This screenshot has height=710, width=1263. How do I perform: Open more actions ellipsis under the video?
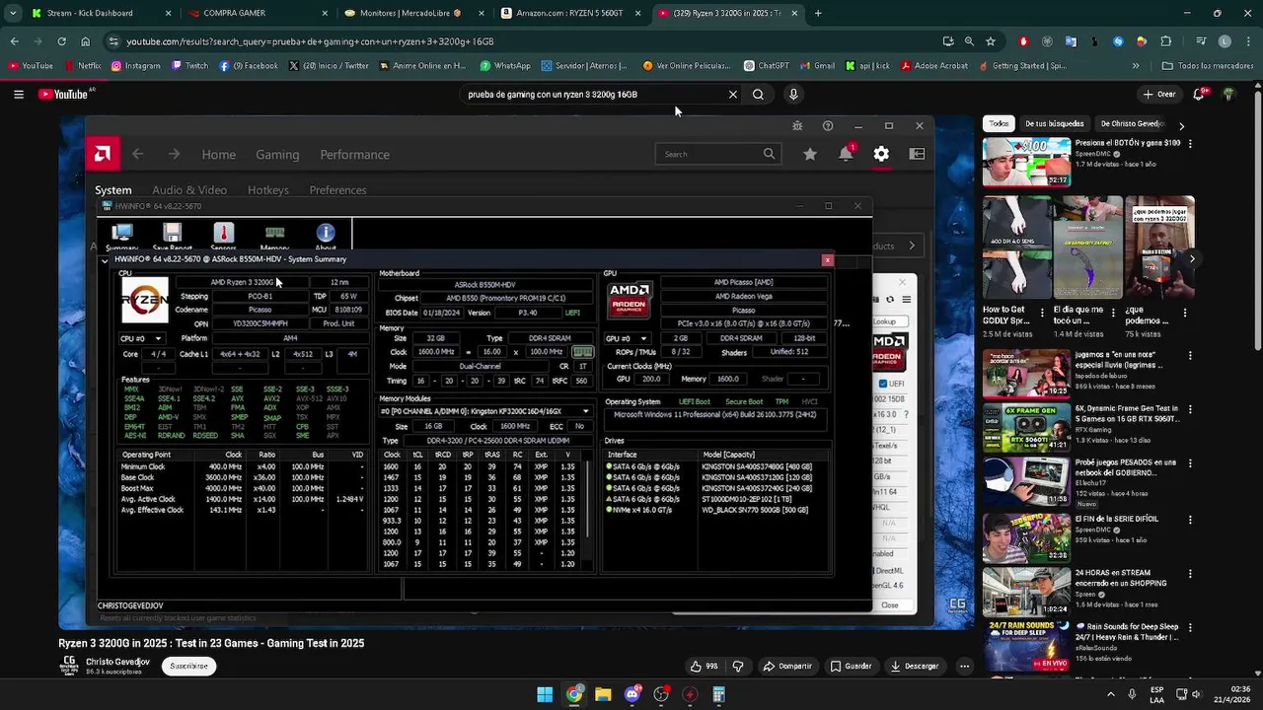[964, 667]
